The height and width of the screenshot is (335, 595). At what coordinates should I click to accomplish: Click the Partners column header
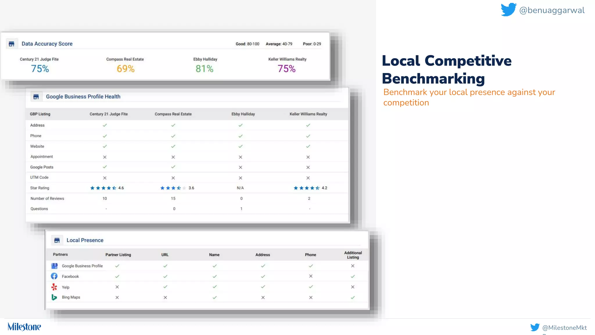pos(60,254)
